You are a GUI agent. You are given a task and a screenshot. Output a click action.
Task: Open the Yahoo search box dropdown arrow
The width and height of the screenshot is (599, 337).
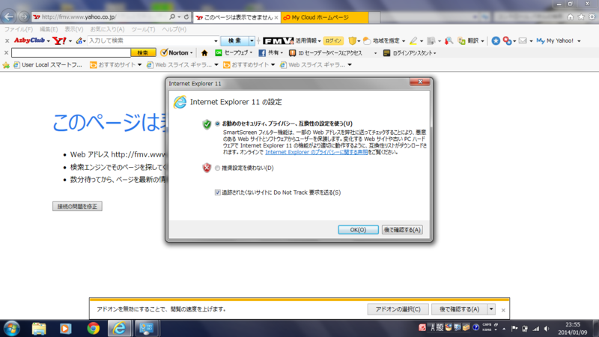pos(216,41)
